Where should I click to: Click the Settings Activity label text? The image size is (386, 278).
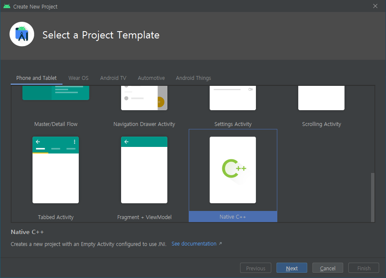pyautogui.click(x=233, y=124)
